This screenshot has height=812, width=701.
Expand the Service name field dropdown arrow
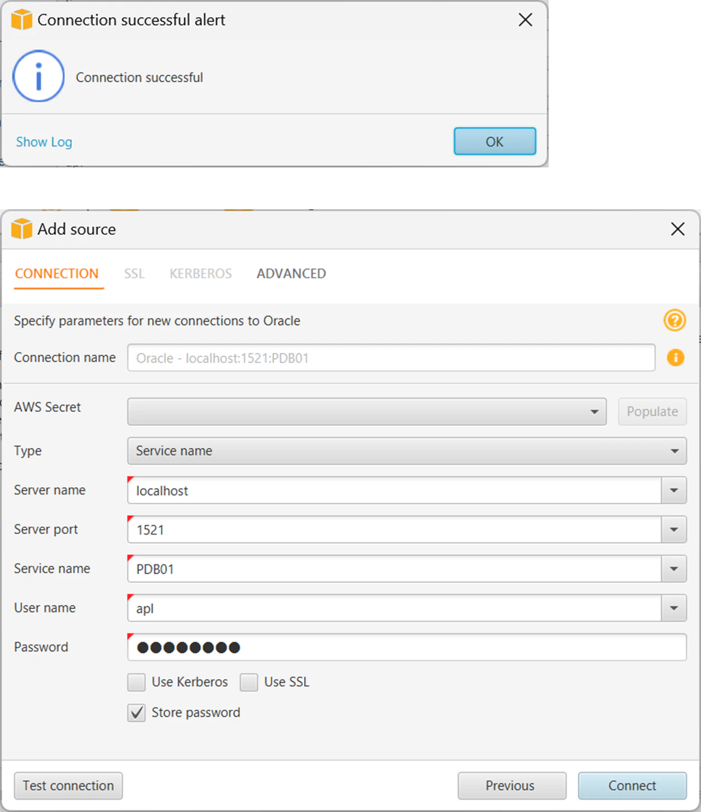[674, 569]
